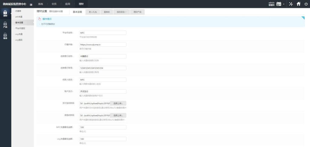This screenshot has width=310, height=147.
Task: Switch to the 新人礼包 tab
Action: [x=93, y=12]
